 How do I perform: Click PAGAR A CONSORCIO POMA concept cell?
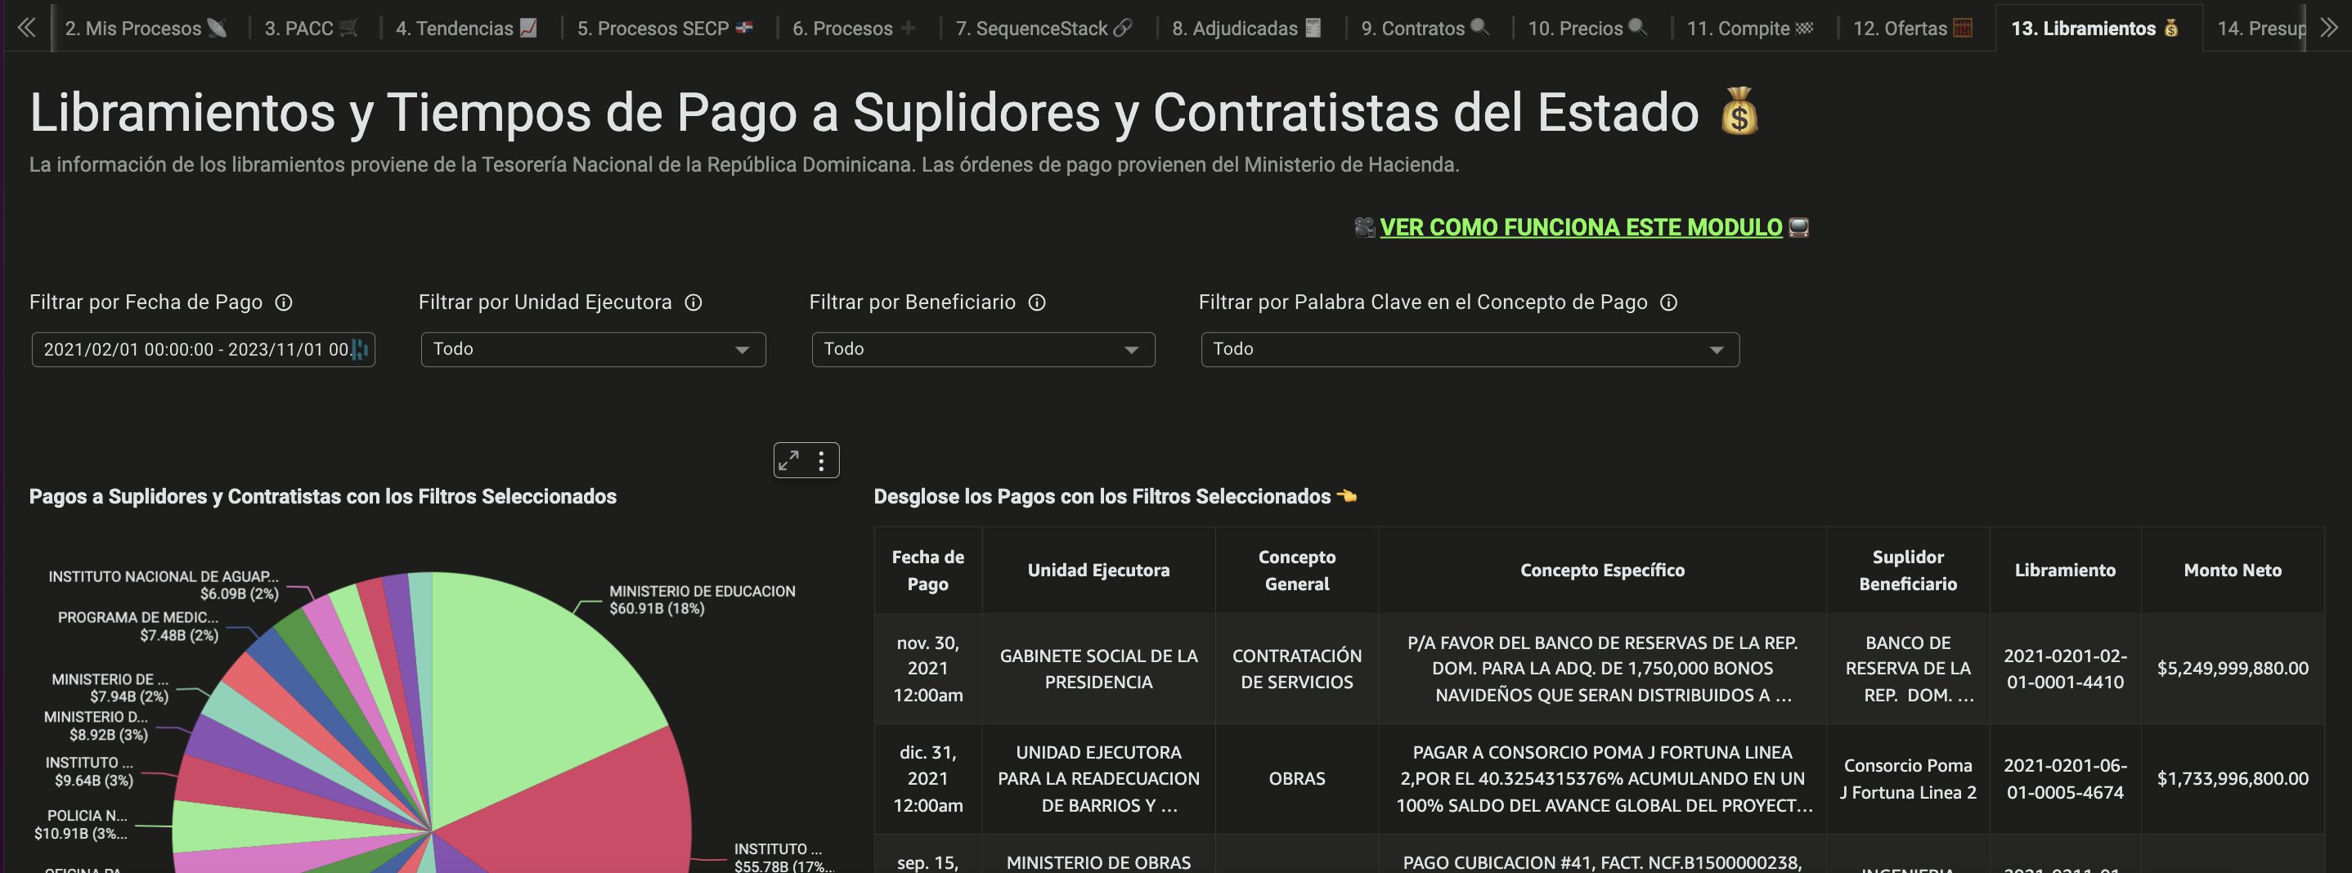tap(1602, 779)
